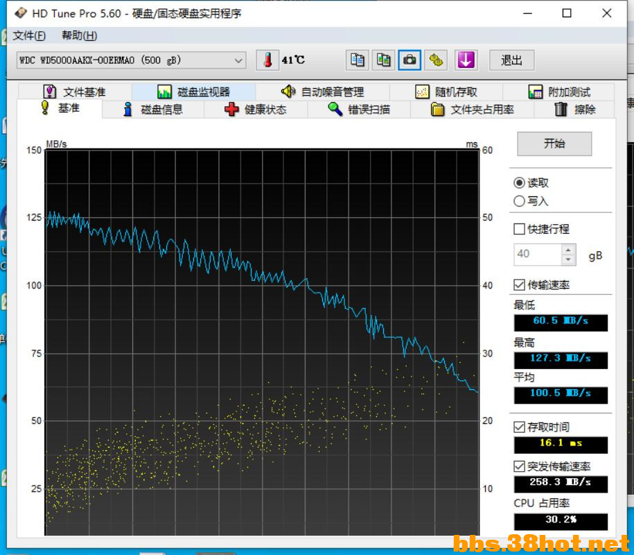Image resolution: width=634 pixels, height=555 pixels.
Task: Open options with the gears icon
Action: click(x=435, y=60)
